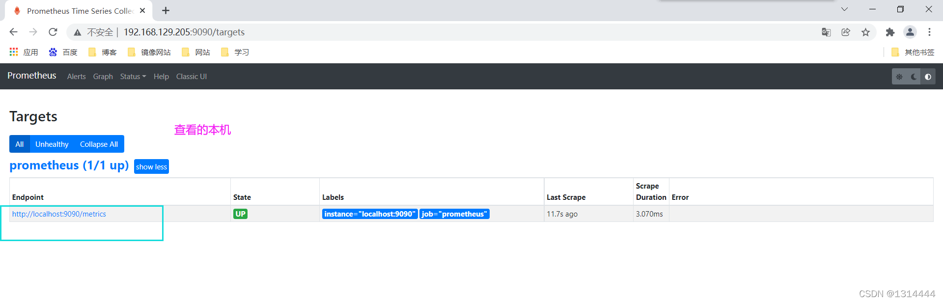Image resolution: width=943 pixels, height=302 pixels.
Task: Click the browser forward arrow
Action: coord(33,32)
